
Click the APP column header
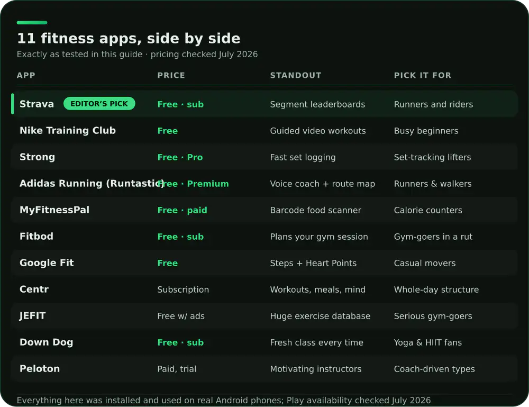pos(26,75)
